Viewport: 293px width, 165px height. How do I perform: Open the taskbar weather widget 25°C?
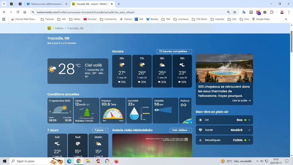pyautogui.click(x=236, y=161)
